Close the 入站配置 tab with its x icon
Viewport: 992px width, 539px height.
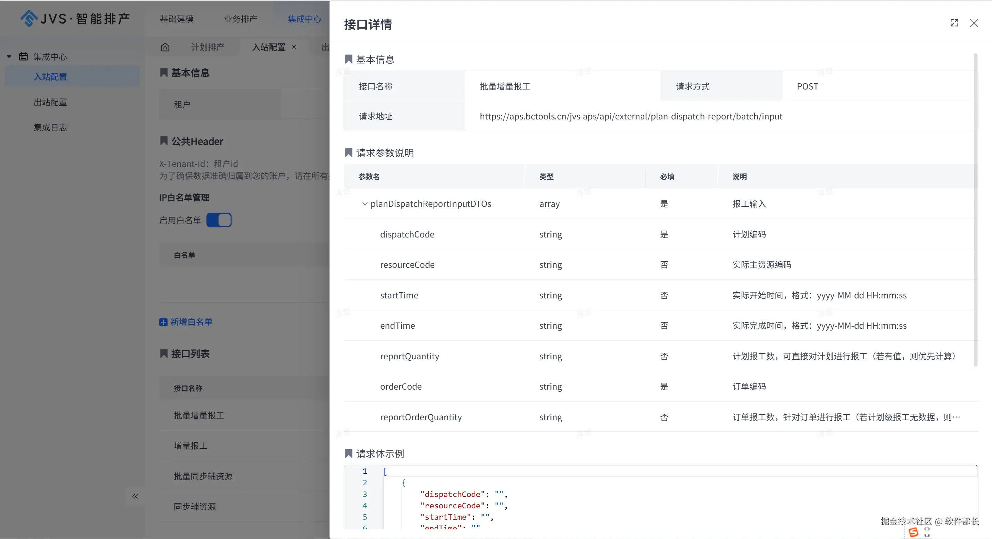click(294, 47)
